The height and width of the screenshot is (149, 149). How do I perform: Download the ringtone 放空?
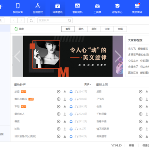65,91
